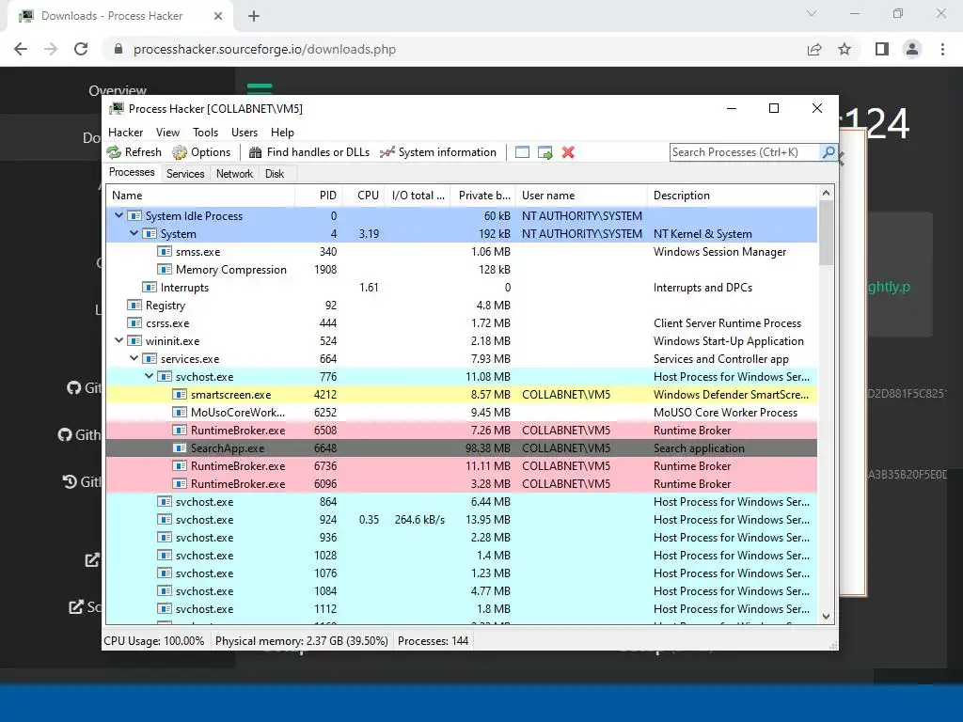Toggle the browser side panel icon

click(x=882, y=49)
